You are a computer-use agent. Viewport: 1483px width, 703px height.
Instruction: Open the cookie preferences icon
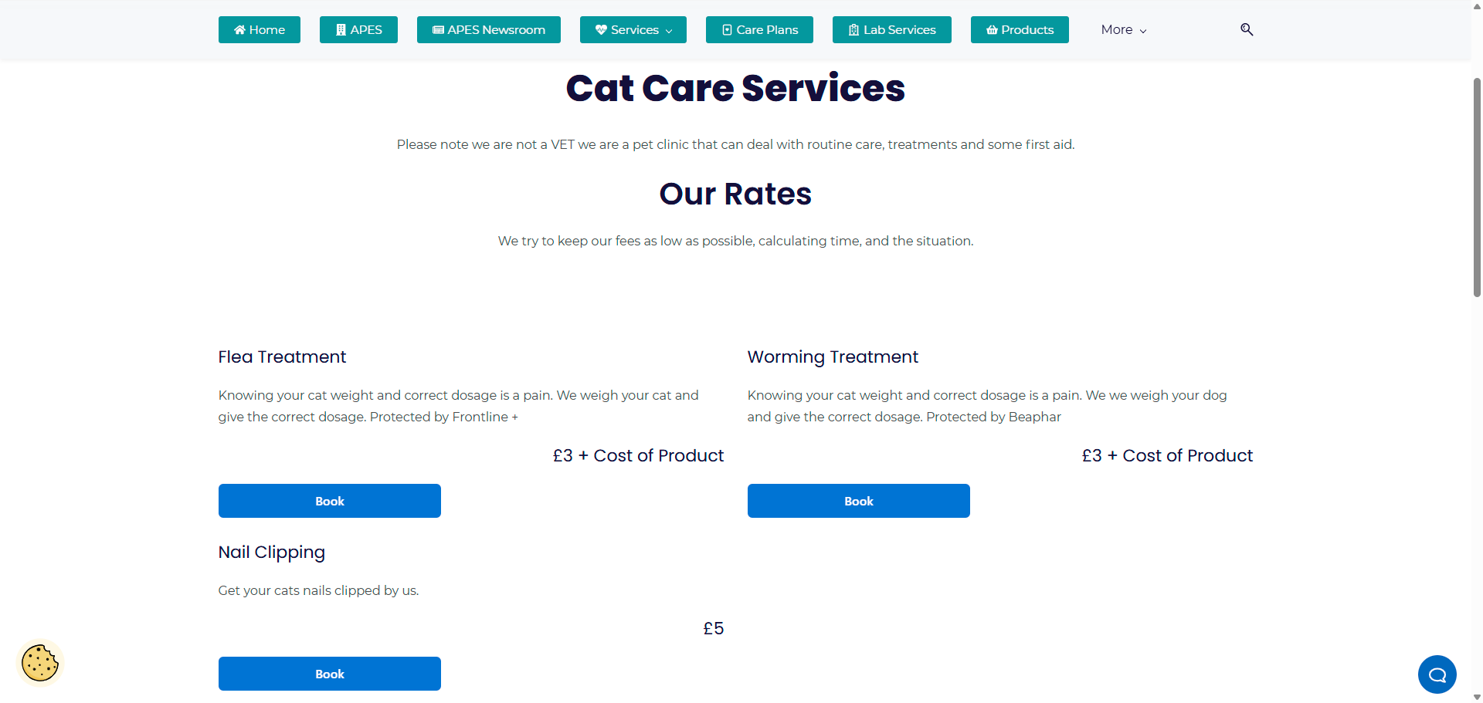40,663
